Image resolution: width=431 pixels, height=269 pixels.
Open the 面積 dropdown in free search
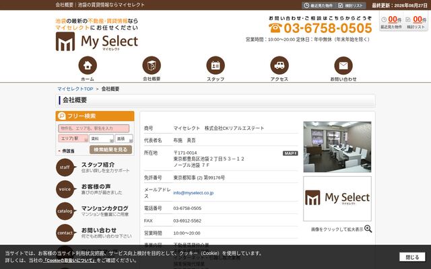pyautogui.click(x=124, y=139)
